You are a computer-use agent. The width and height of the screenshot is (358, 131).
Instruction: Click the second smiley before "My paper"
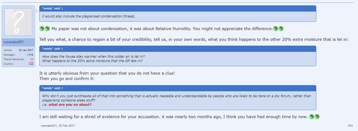tap(47, 28)
